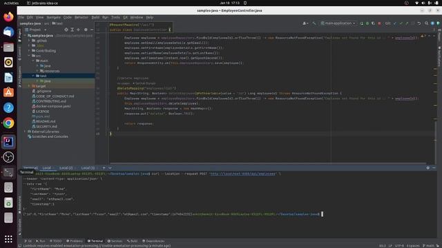
Task: Open the Build menu
Action: click(x=95, y=17)
